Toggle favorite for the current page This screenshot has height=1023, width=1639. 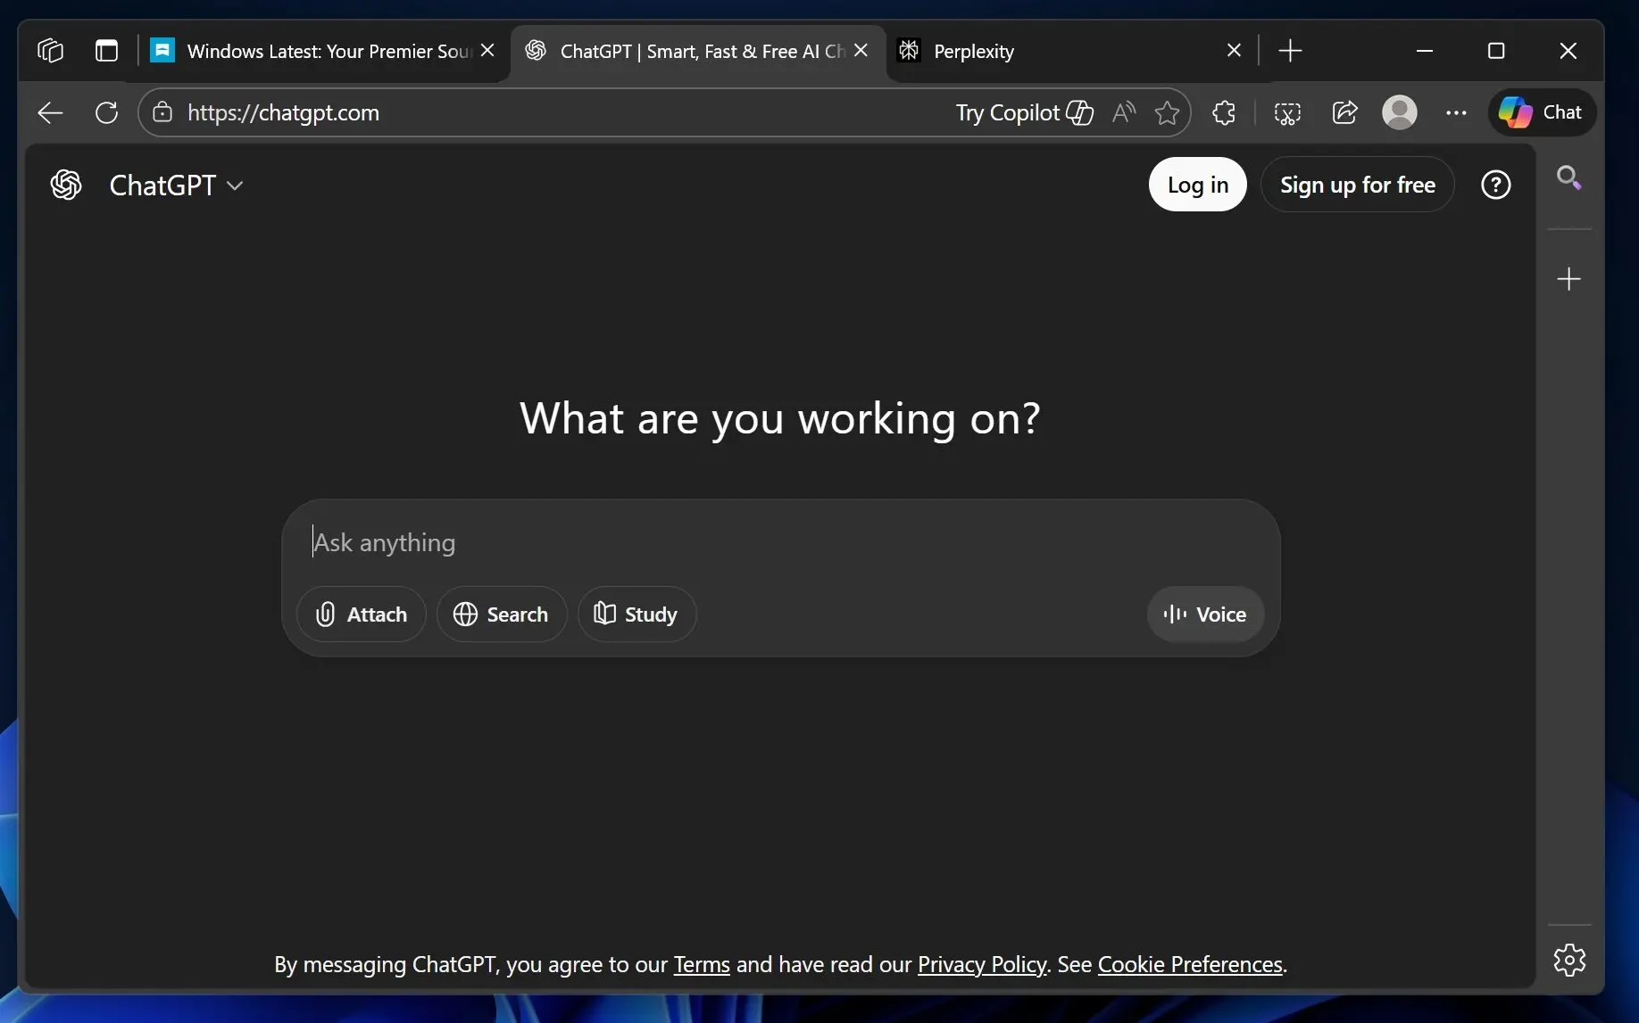click(x=1168, y=113)
